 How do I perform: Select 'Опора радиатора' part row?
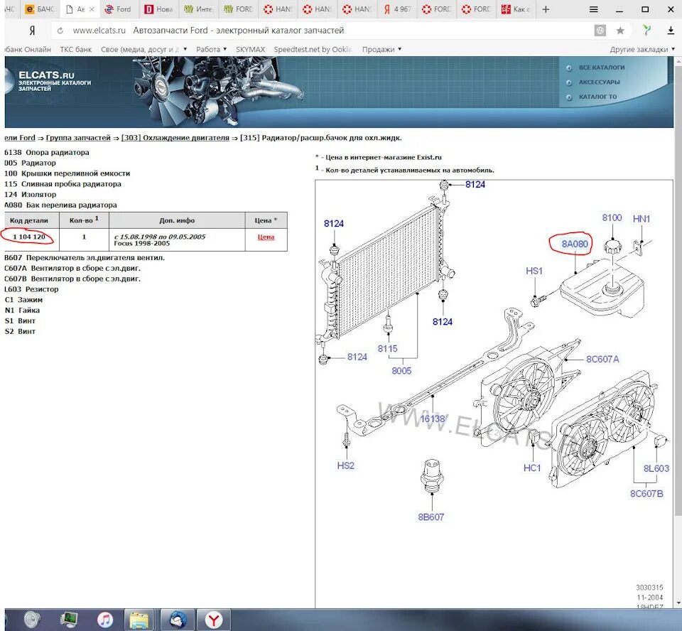47,152
